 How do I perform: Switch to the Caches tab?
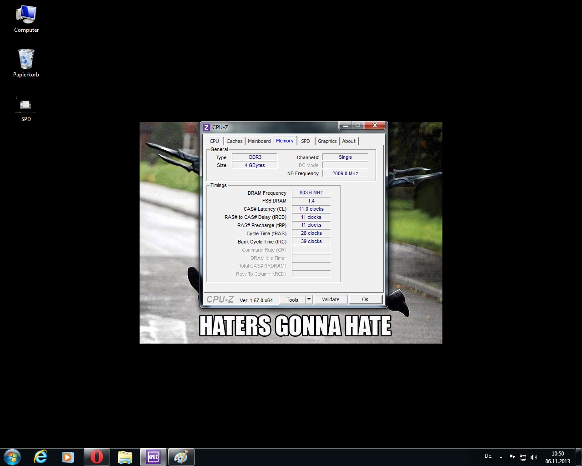click(x=235, y=141)
